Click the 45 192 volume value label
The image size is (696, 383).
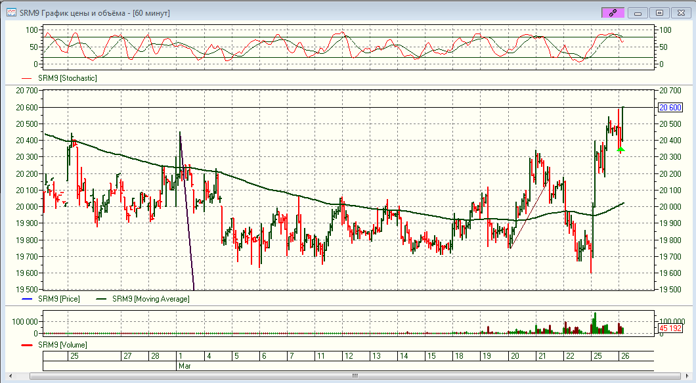point(670,328)
